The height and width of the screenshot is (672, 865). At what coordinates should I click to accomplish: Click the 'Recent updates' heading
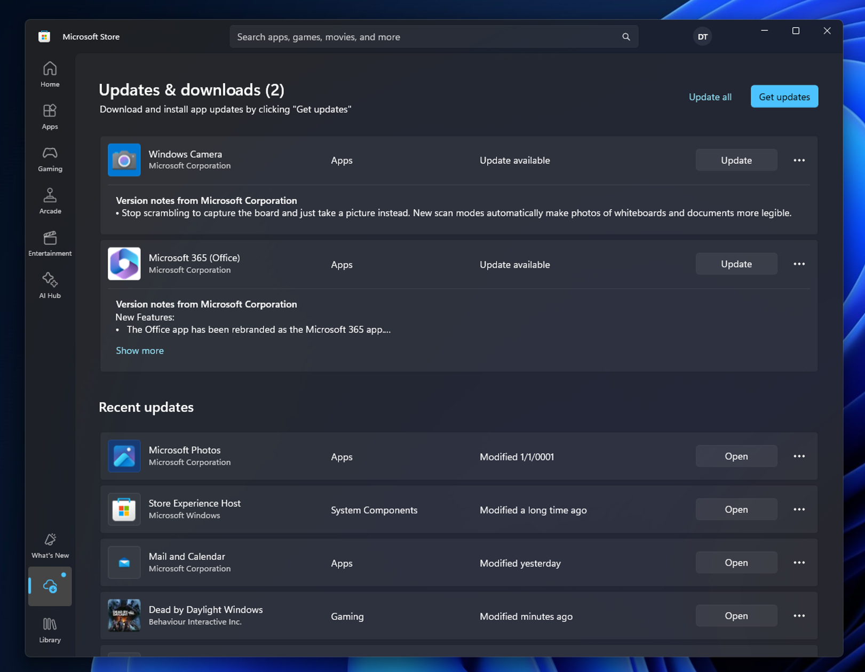[x=146, y=407]
